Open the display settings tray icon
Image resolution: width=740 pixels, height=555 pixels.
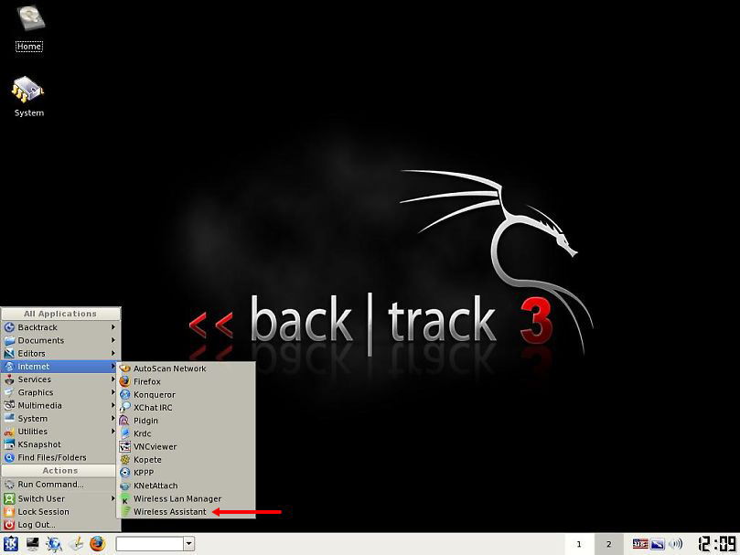pos(658,544)
